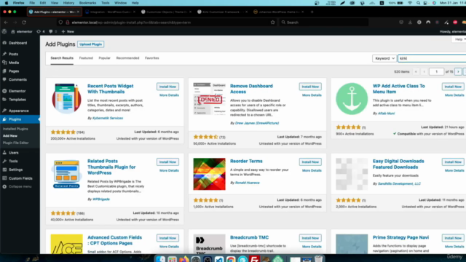The height and width of the screenshot is (262, 466).
Task: Click the WordPress logo in admin bar
Action: point(4,31)
